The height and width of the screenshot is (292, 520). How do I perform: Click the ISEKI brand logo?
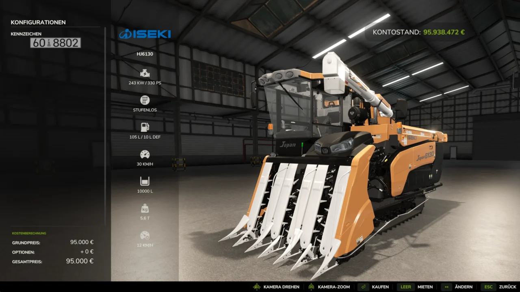point(145,34)
